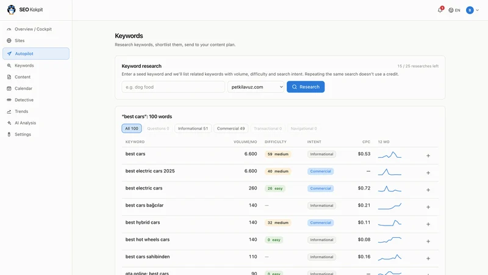
Task: Click the DIFFICULTY column header
Action: point(276,142)
